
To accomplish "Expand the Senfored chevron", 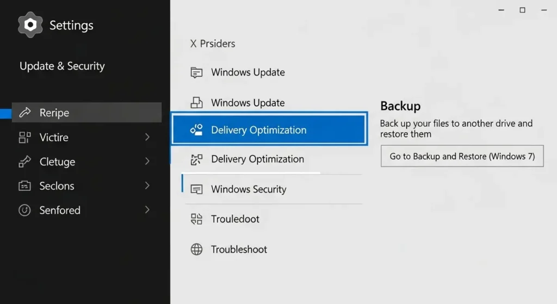I will (147, 210).
